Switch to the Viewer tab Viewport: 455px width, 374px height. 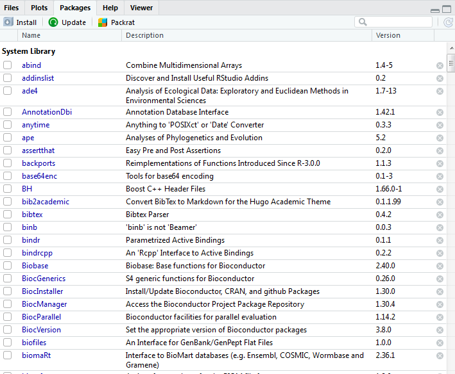pos(141,8)
